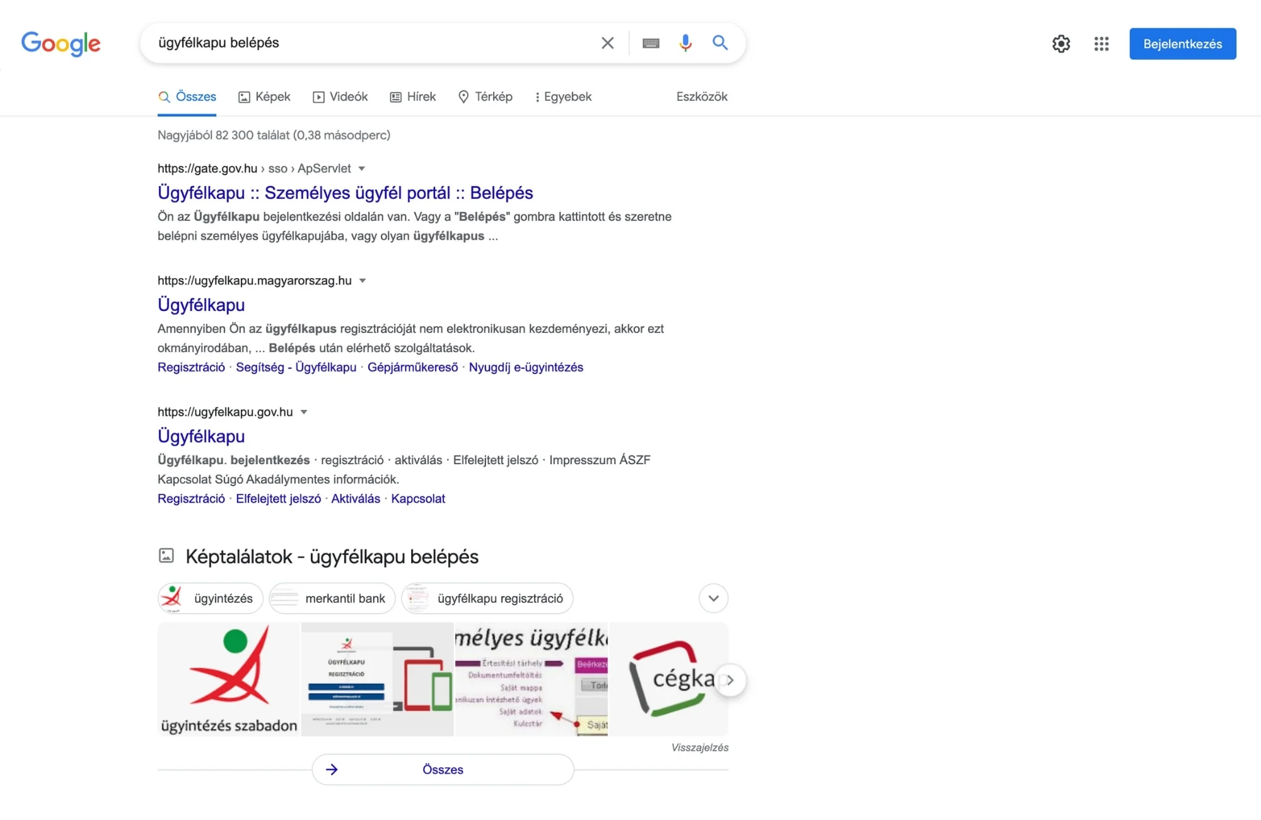Select the merkantil bank filter chip
Screen dimensions: 1261x820
(332, 598)
